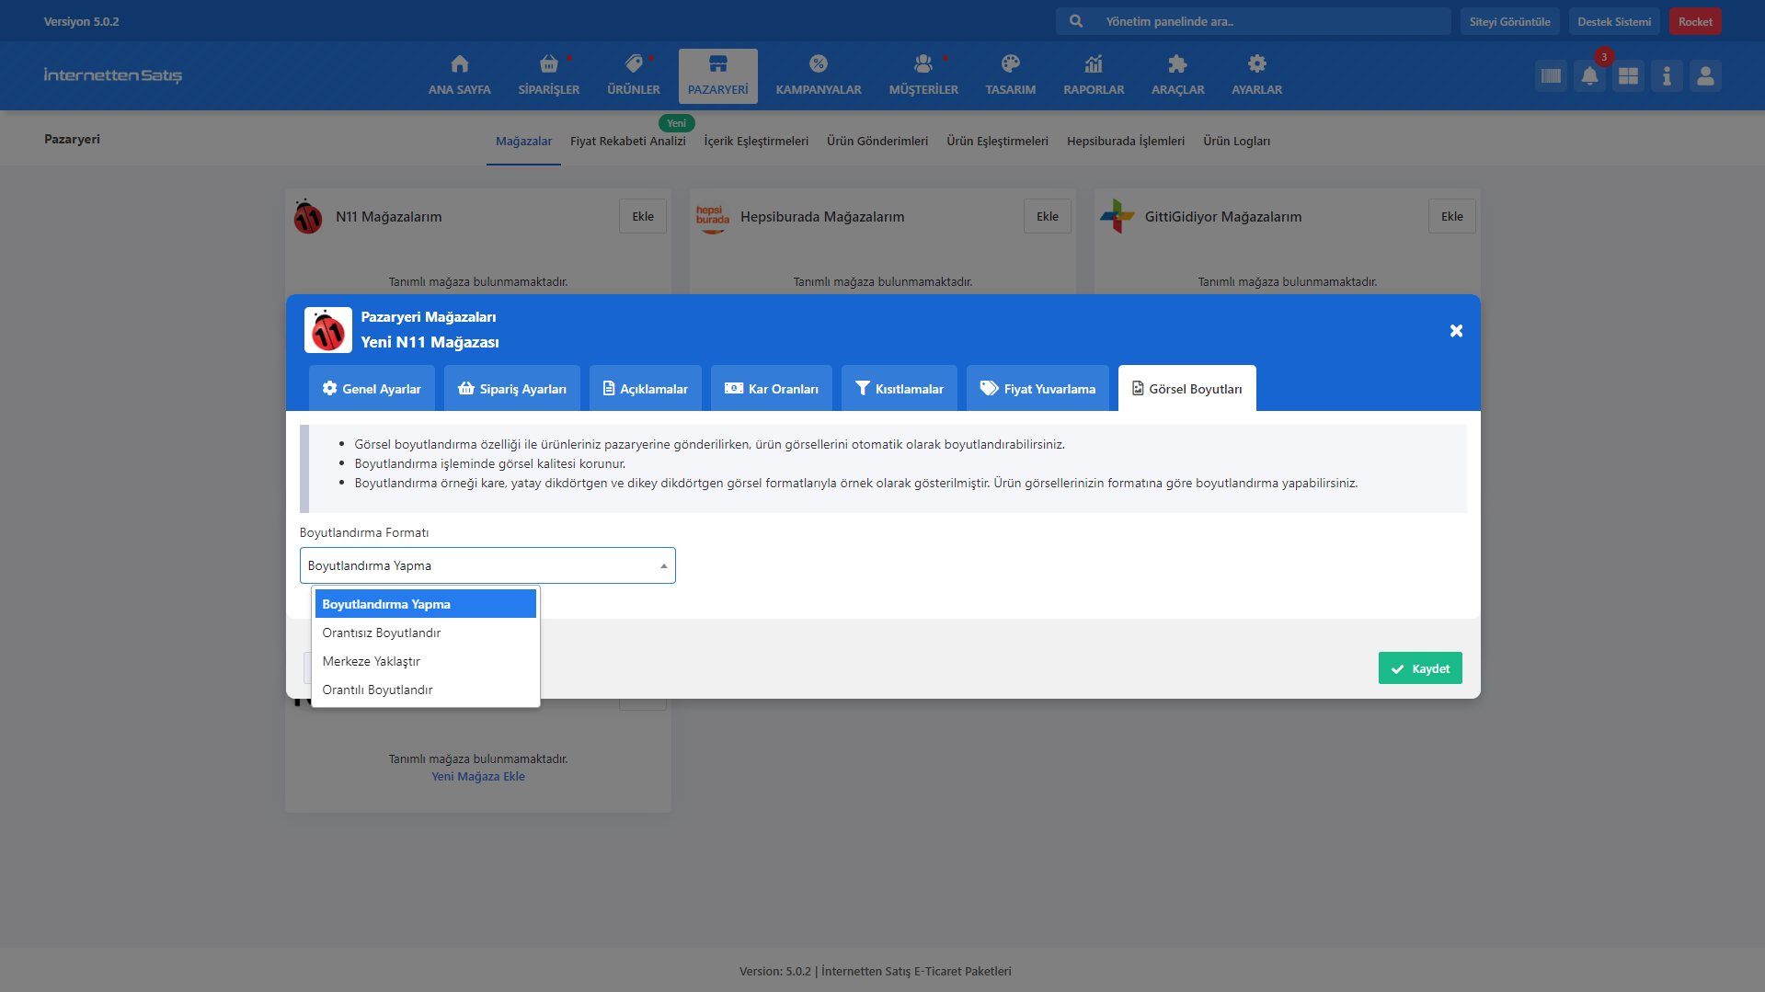Select Orantısız Boyutlandır option
The height and width of the screenshot is (992, 1765).
click(381, 633)
